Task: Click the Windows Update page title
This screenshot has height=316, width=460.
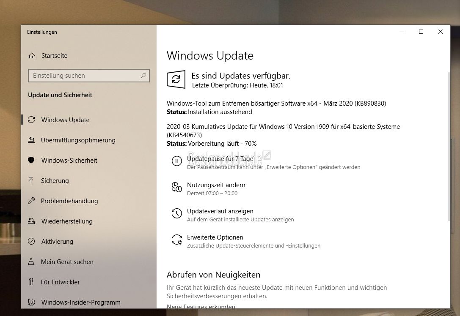Action: click(210, 56)
